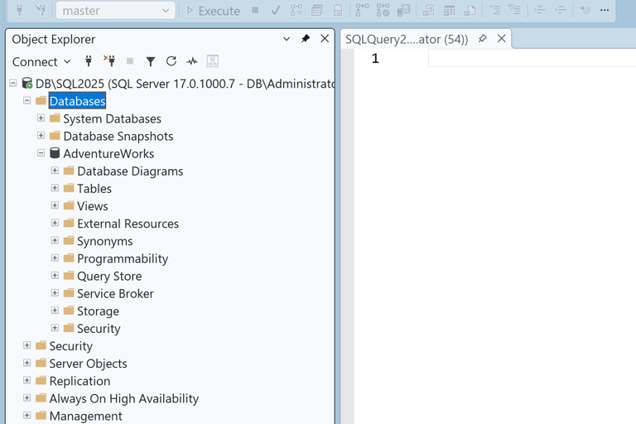
Task: Select the Views folder
Action: [x=93, y=206]
